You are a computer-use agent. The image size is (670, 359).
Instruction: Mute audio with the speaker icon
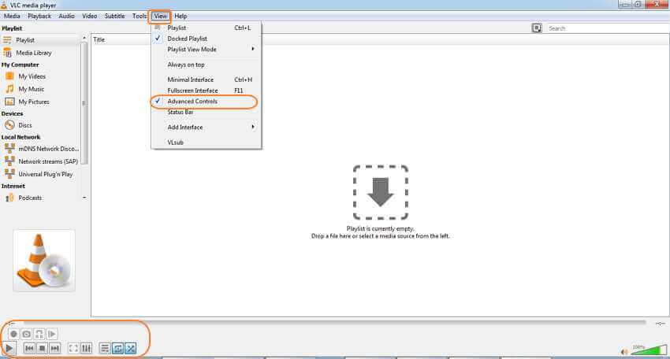[623, 352]
